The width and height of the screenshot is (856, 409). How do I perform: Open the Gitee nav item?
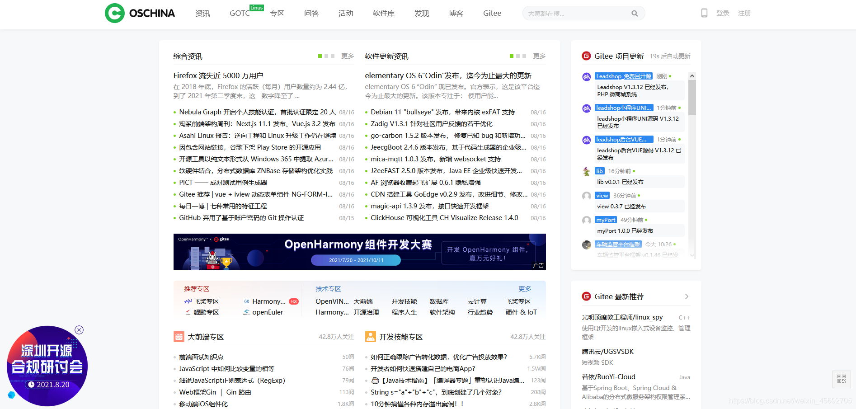(x=492, y=14)
